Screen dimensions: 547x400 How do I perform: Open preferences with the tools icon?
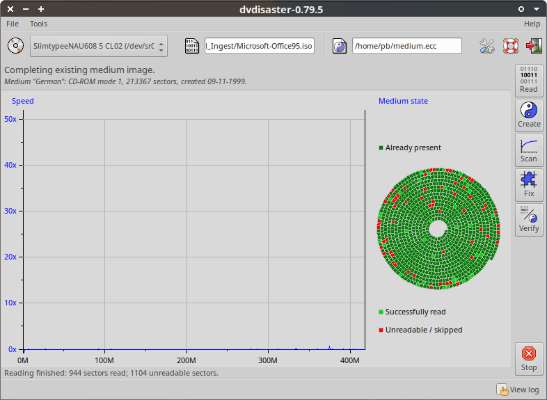pyautogui.click(x=487, y=46)
